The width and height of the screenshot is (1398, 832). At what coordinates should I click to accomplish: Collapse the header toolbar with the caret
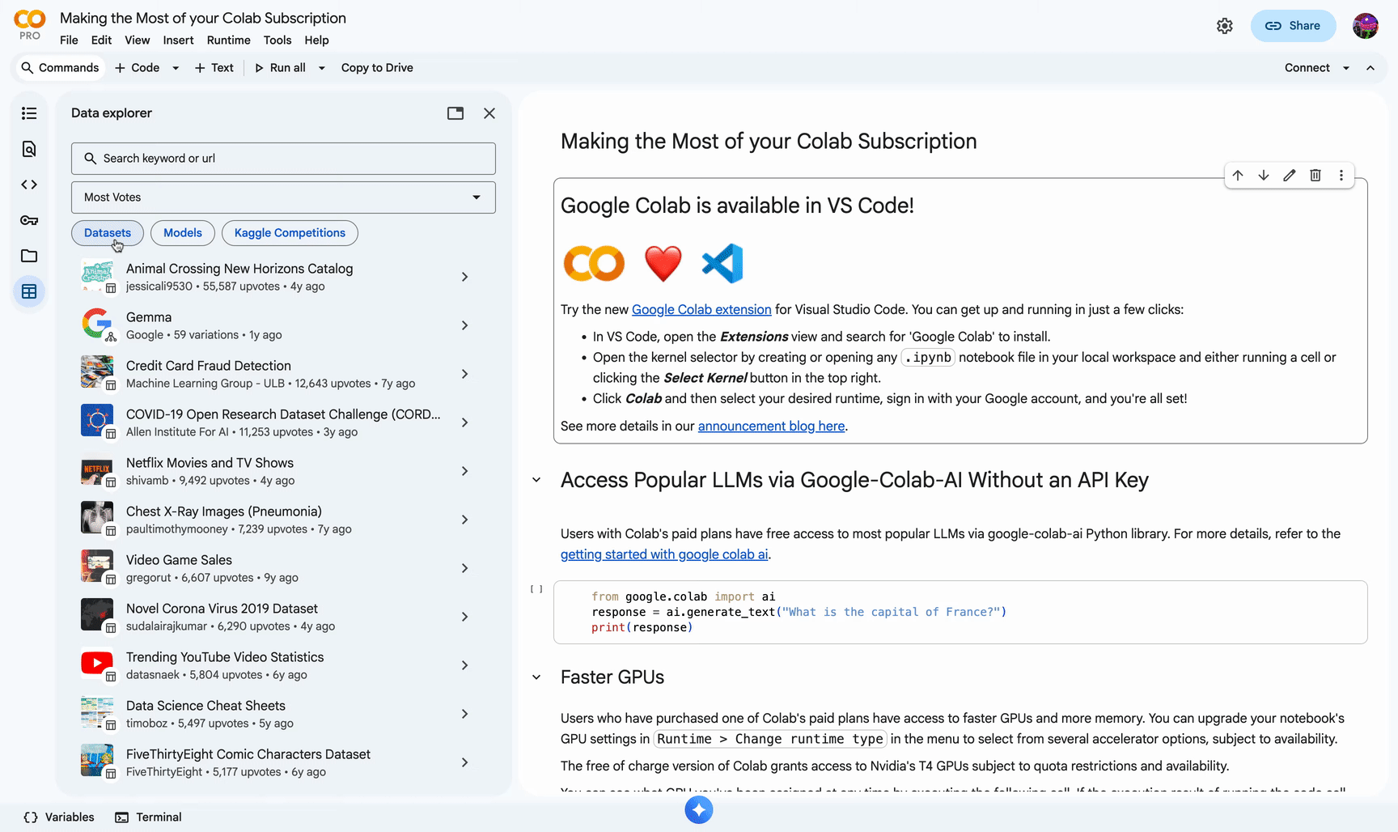1370,68
